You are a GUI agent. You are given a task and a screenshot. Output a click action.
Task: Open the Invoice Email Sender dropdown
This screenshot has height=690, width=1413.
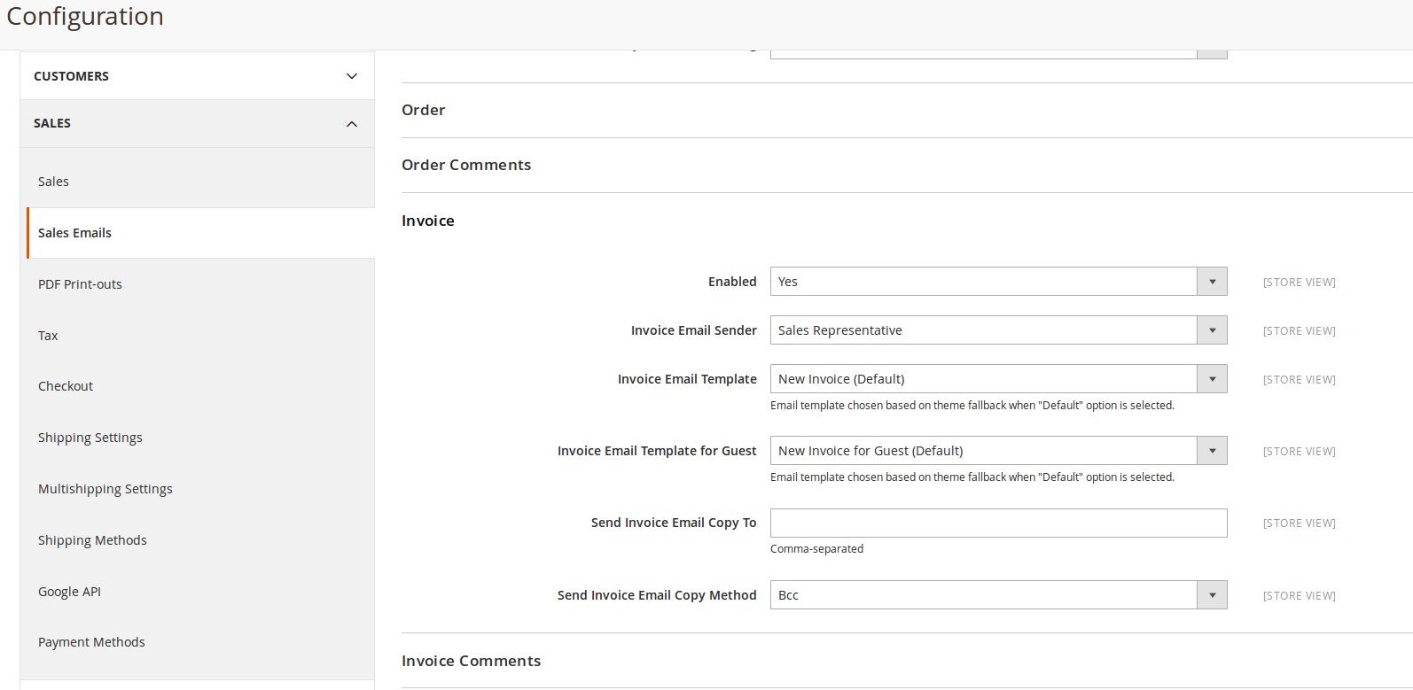click(998, 330)
